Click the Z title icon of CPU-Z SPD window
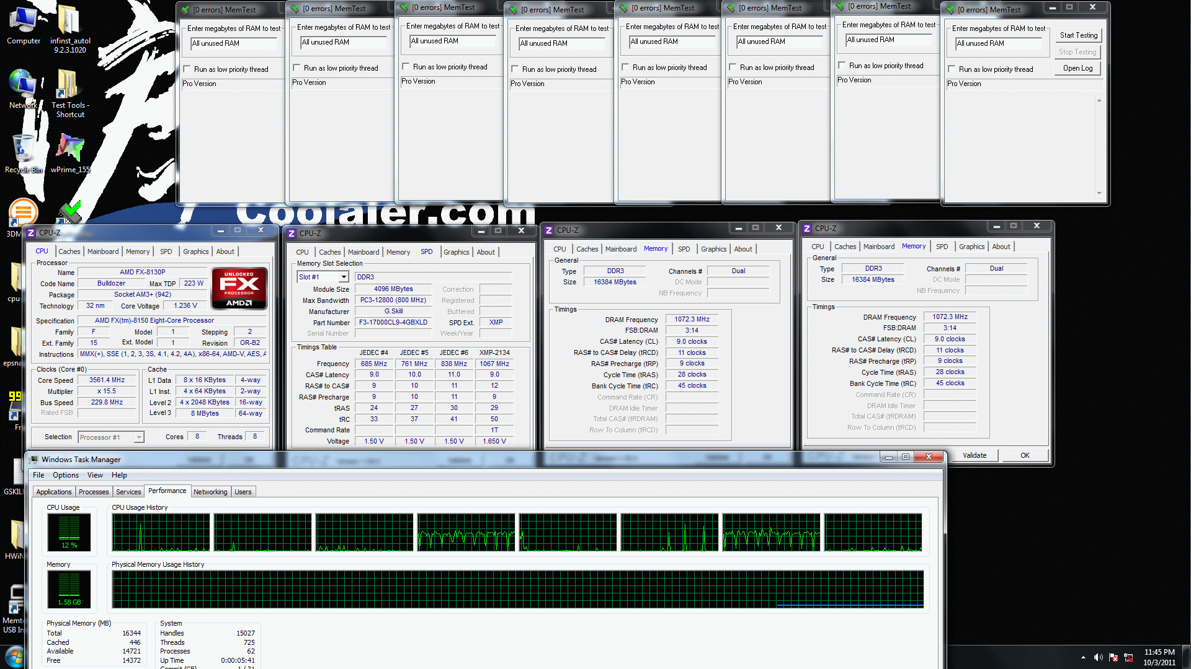The image size is (1191, 669). 292,234
